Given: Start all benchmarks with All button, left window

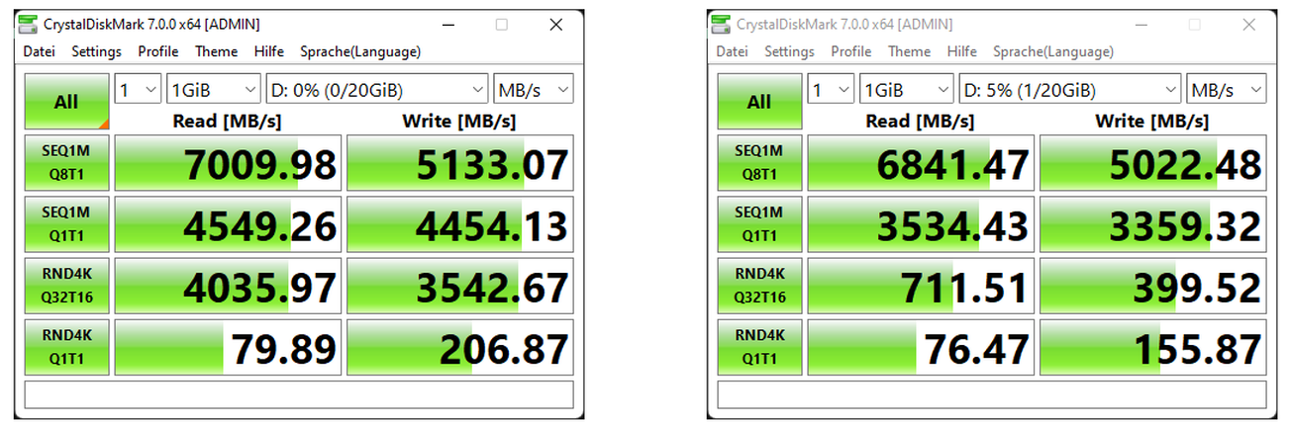Looking at the screenshot, I should (66, 102).
